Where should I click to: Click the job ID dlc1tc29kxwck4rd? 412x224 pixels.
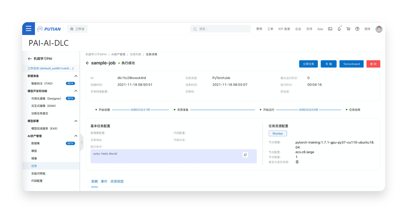[x=132, y=78]
